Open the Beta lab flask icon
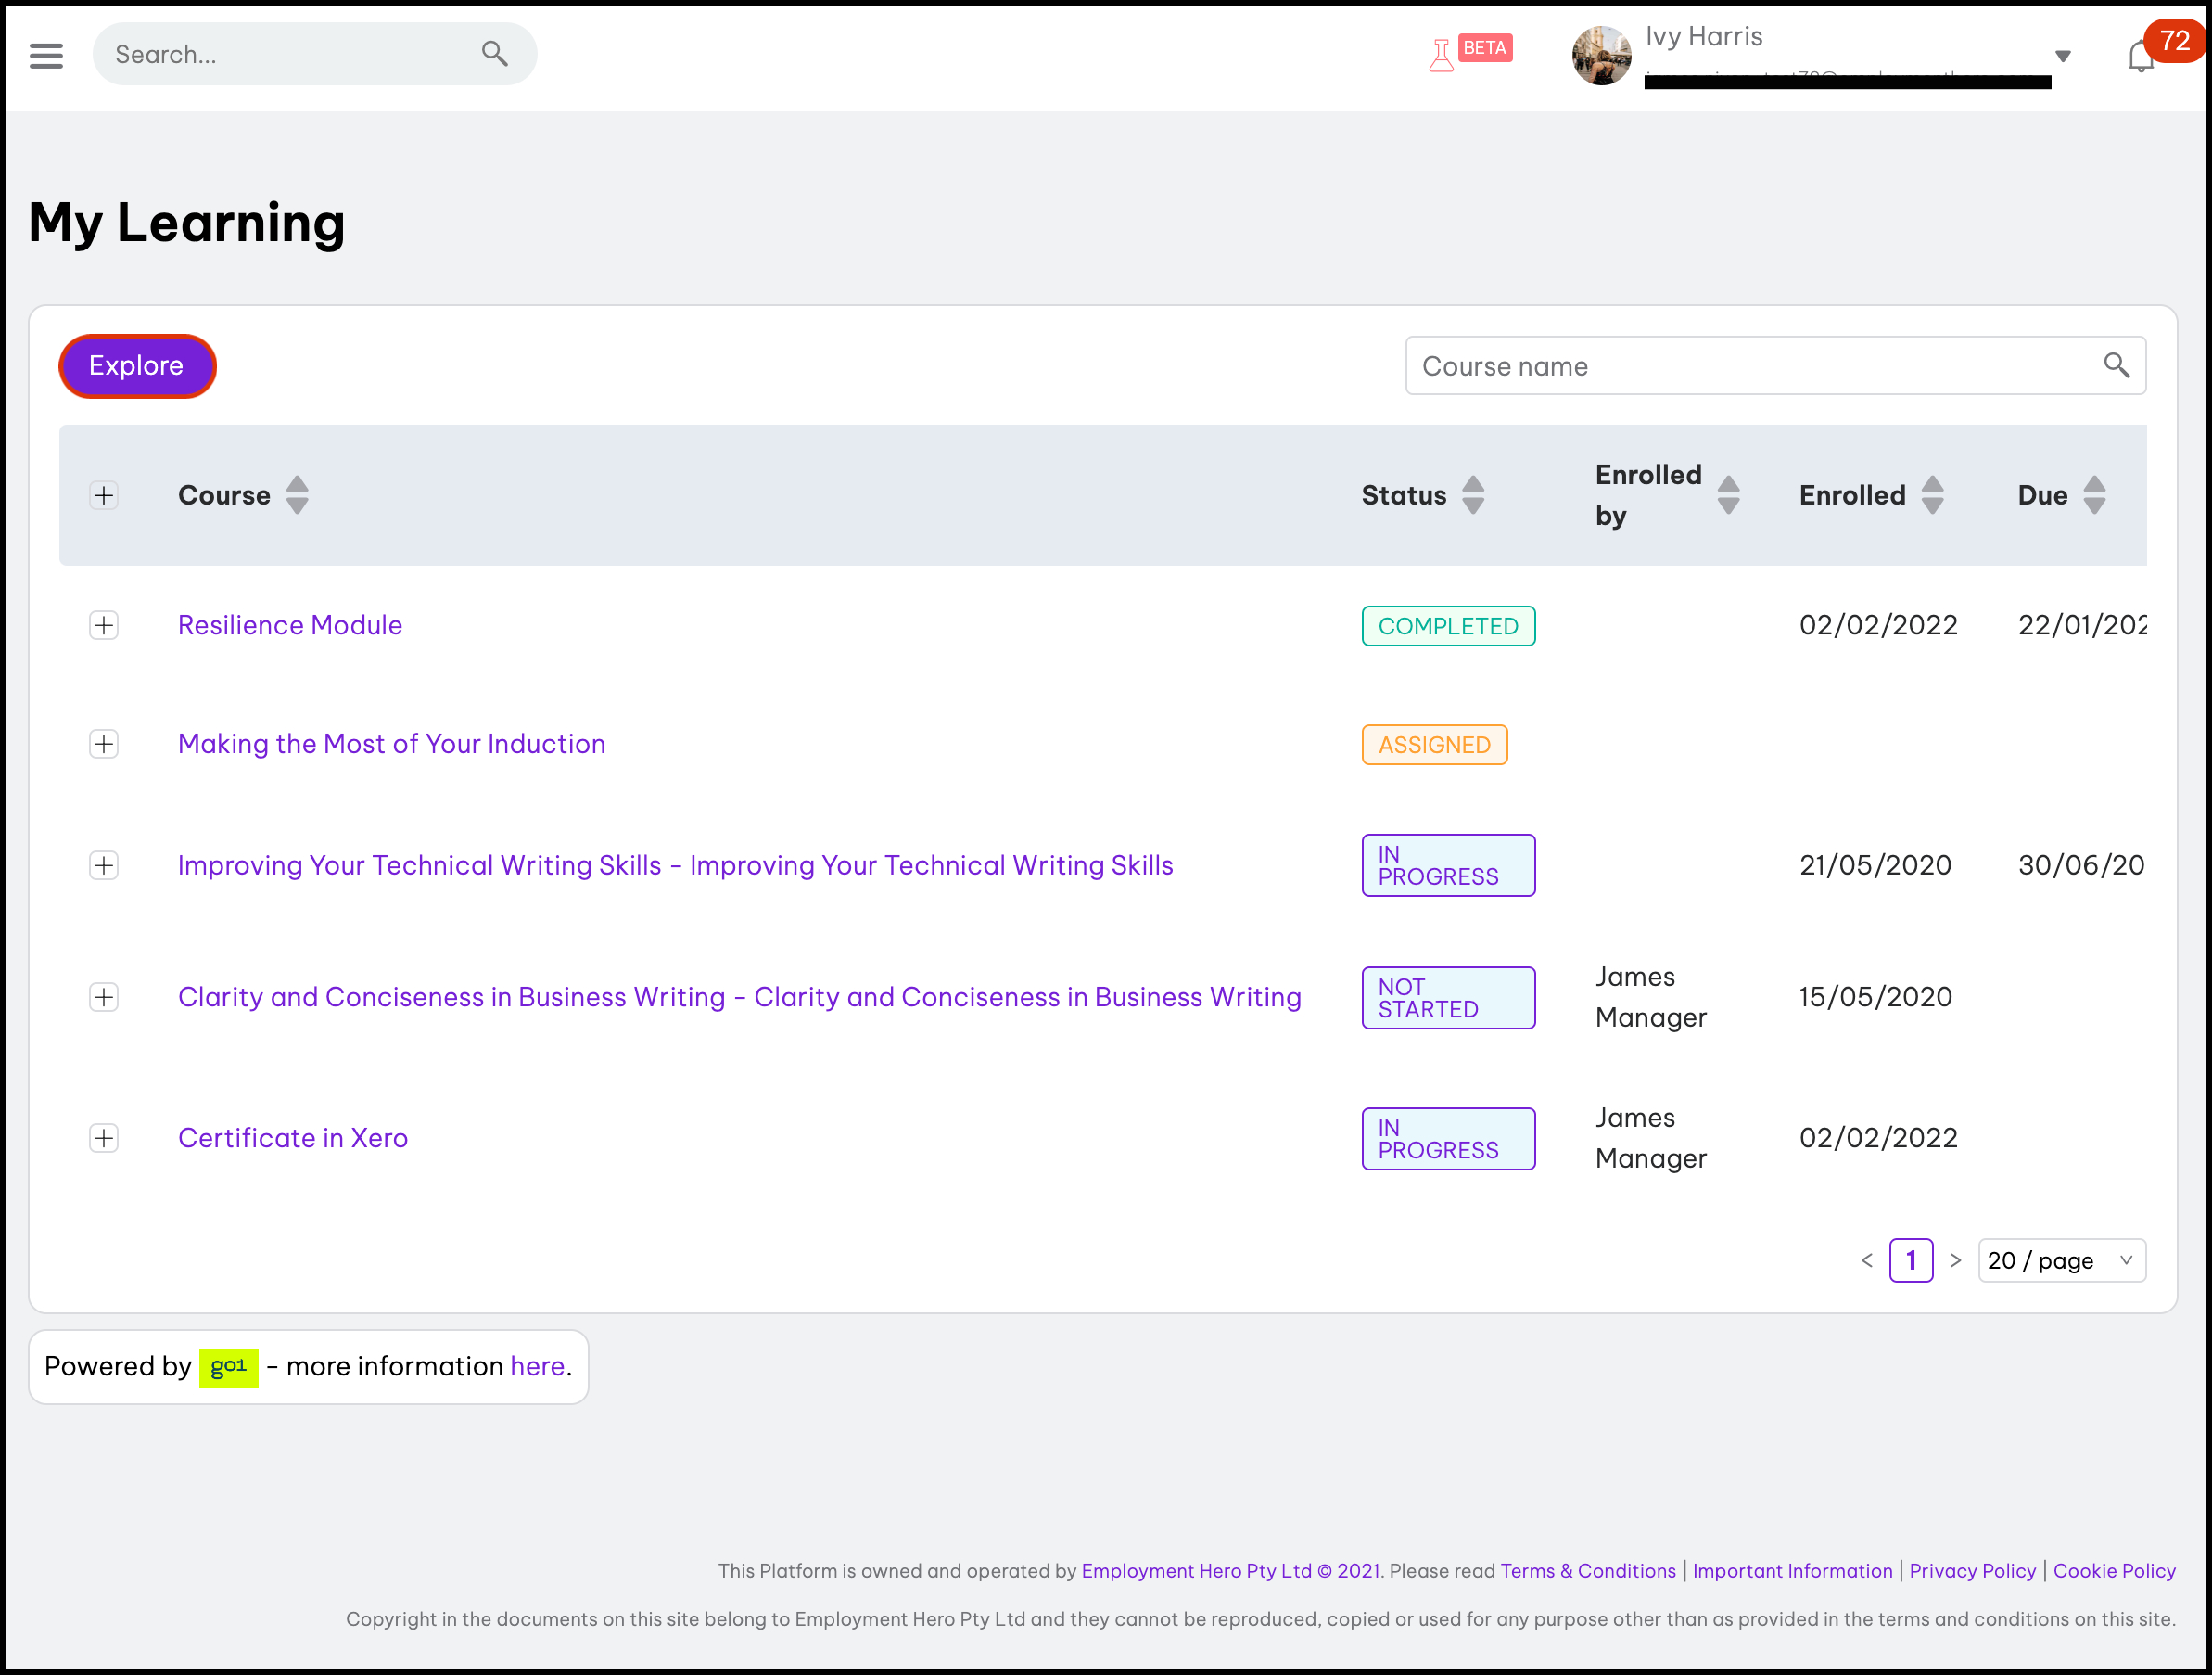This screenshot has width=2212, height=1675. pos(1441,55)
